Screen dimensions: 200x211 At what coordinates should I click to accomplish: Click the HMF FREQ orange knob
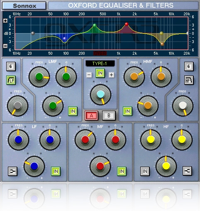tap(134, 77)
